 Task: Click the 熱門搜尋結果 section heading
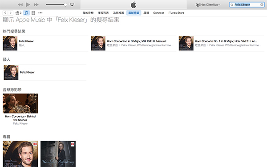click(x=14, y=31)
